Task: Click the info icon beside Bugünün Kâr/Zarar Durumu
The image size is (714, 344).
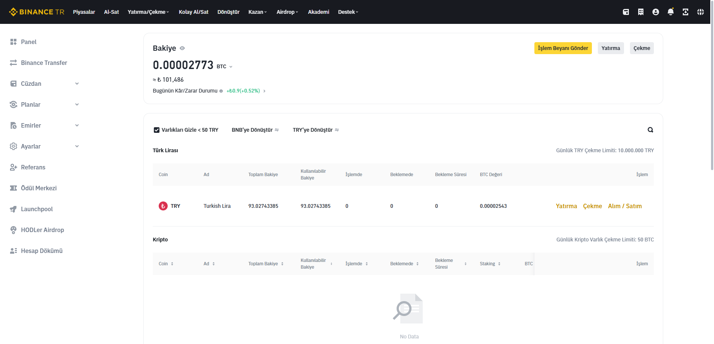Action: [221, 91]
